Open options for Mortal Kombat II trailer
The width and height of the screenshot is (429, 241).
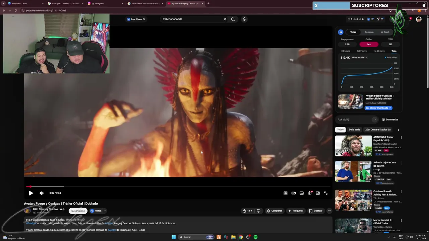pos(401,221)
